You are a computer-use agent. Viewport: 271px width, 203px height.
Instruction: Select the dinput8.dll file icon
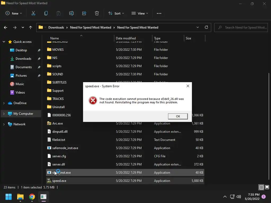[x=49, y=131]
